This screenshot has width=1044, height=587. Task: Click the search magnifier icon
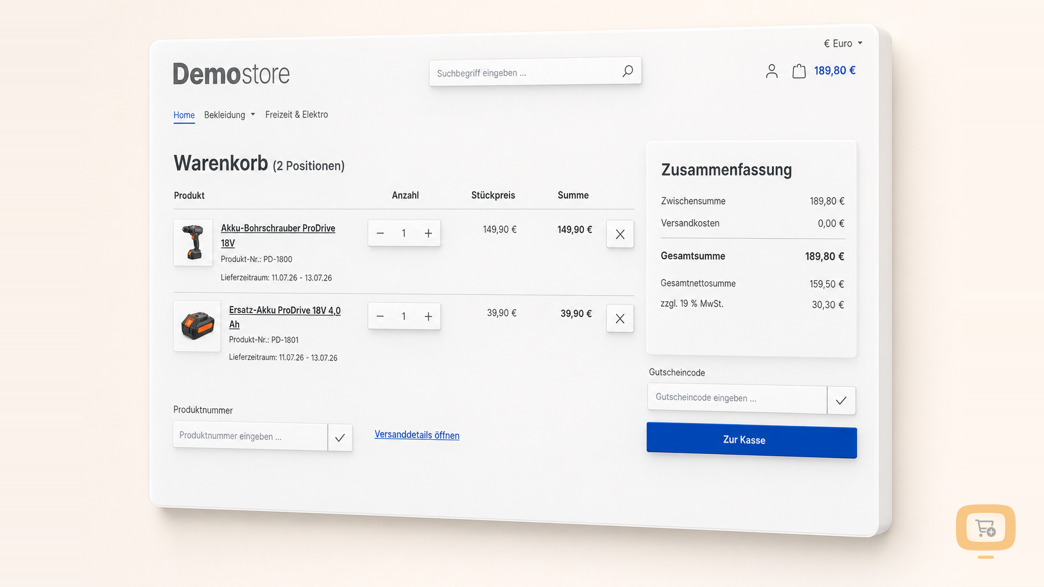click(627, 71)
